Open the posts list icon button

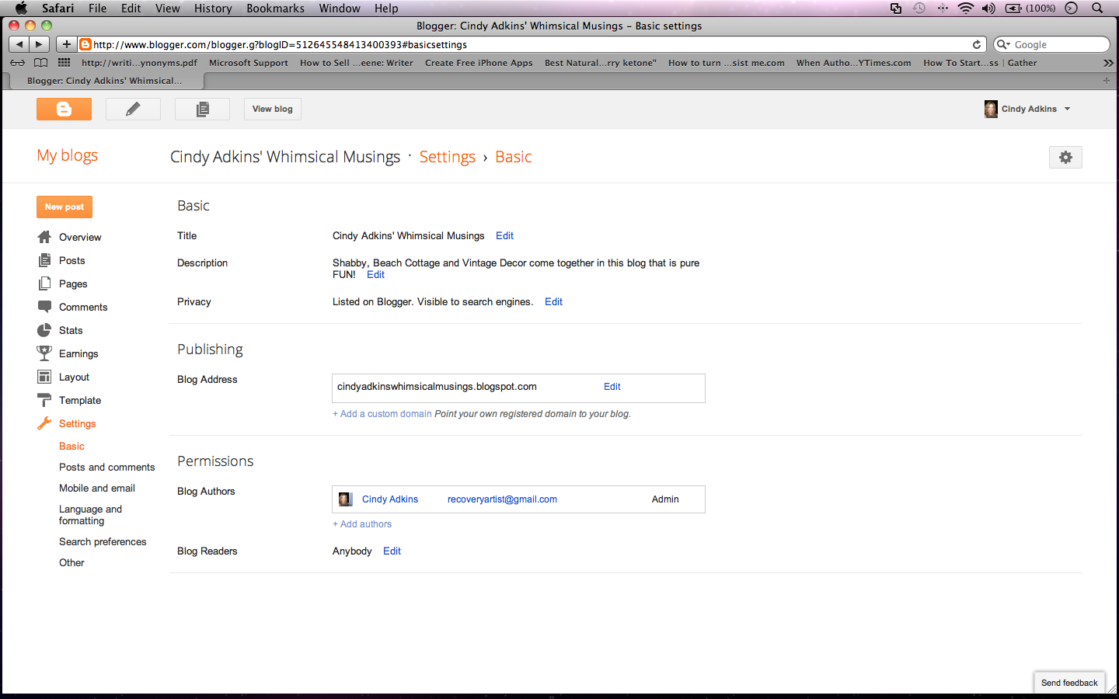(x=202, y=110)
